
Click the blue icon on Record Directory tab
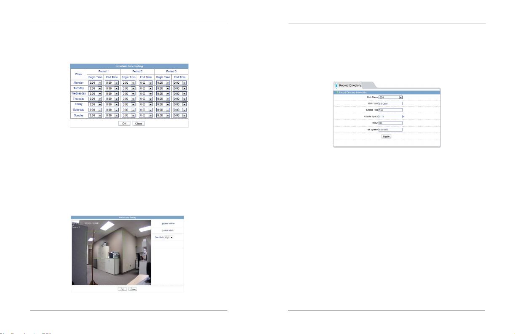point(336,85)
